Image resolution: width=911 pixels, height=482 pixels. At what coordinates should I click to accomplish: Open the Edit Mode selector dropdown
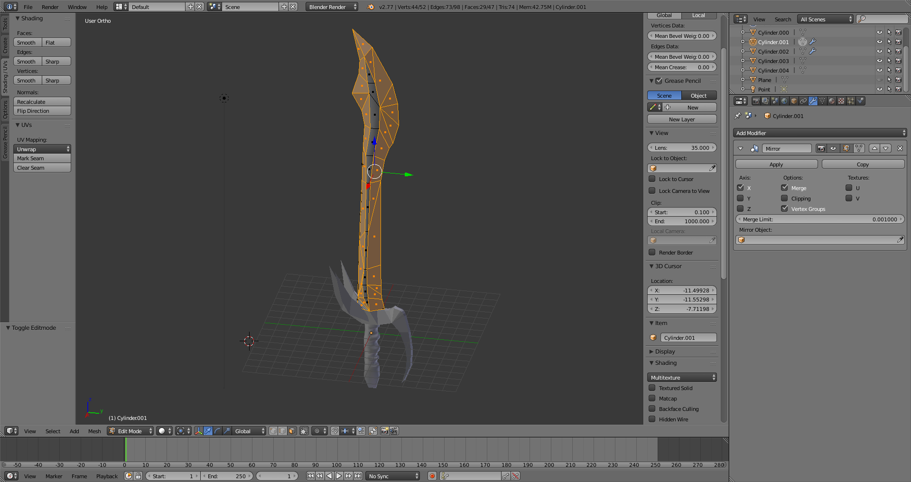click(130, 431)
